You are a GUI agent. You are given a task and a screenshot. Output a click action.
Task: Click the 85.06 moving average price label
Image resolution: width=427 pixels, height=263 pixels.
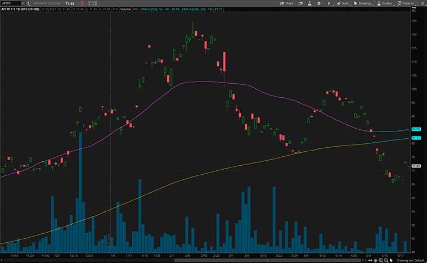tap(417, 130)
